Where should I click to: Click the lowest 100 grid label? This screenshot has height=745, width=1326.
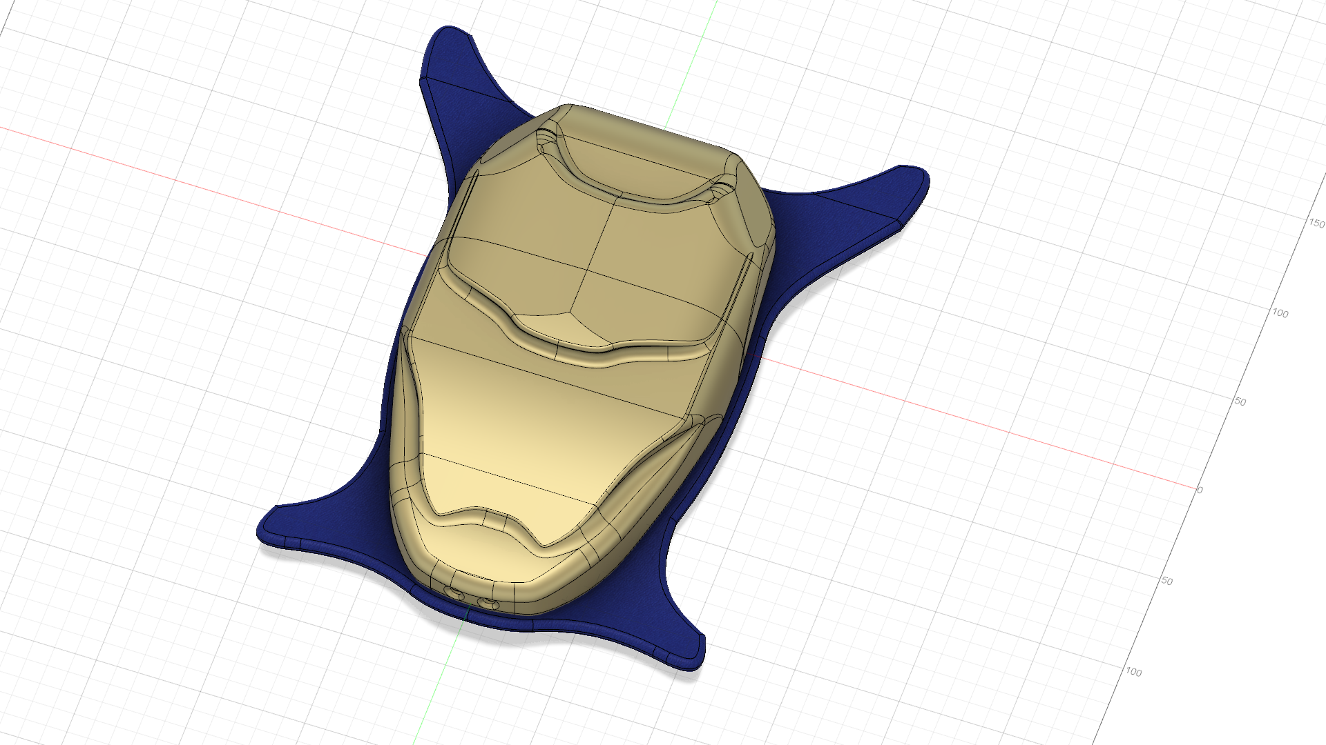pos(1133,671)
